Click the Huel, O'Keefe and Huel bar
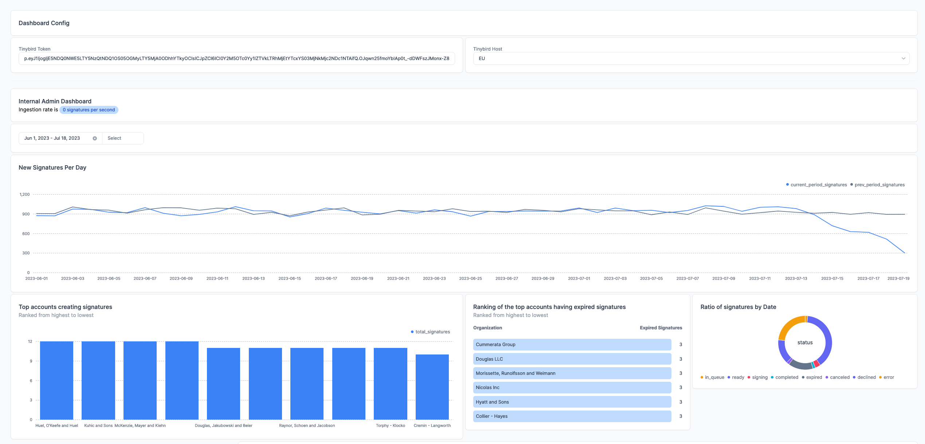Image resolution: width=925 pixels, height=444 pixels. click(56, 380)
